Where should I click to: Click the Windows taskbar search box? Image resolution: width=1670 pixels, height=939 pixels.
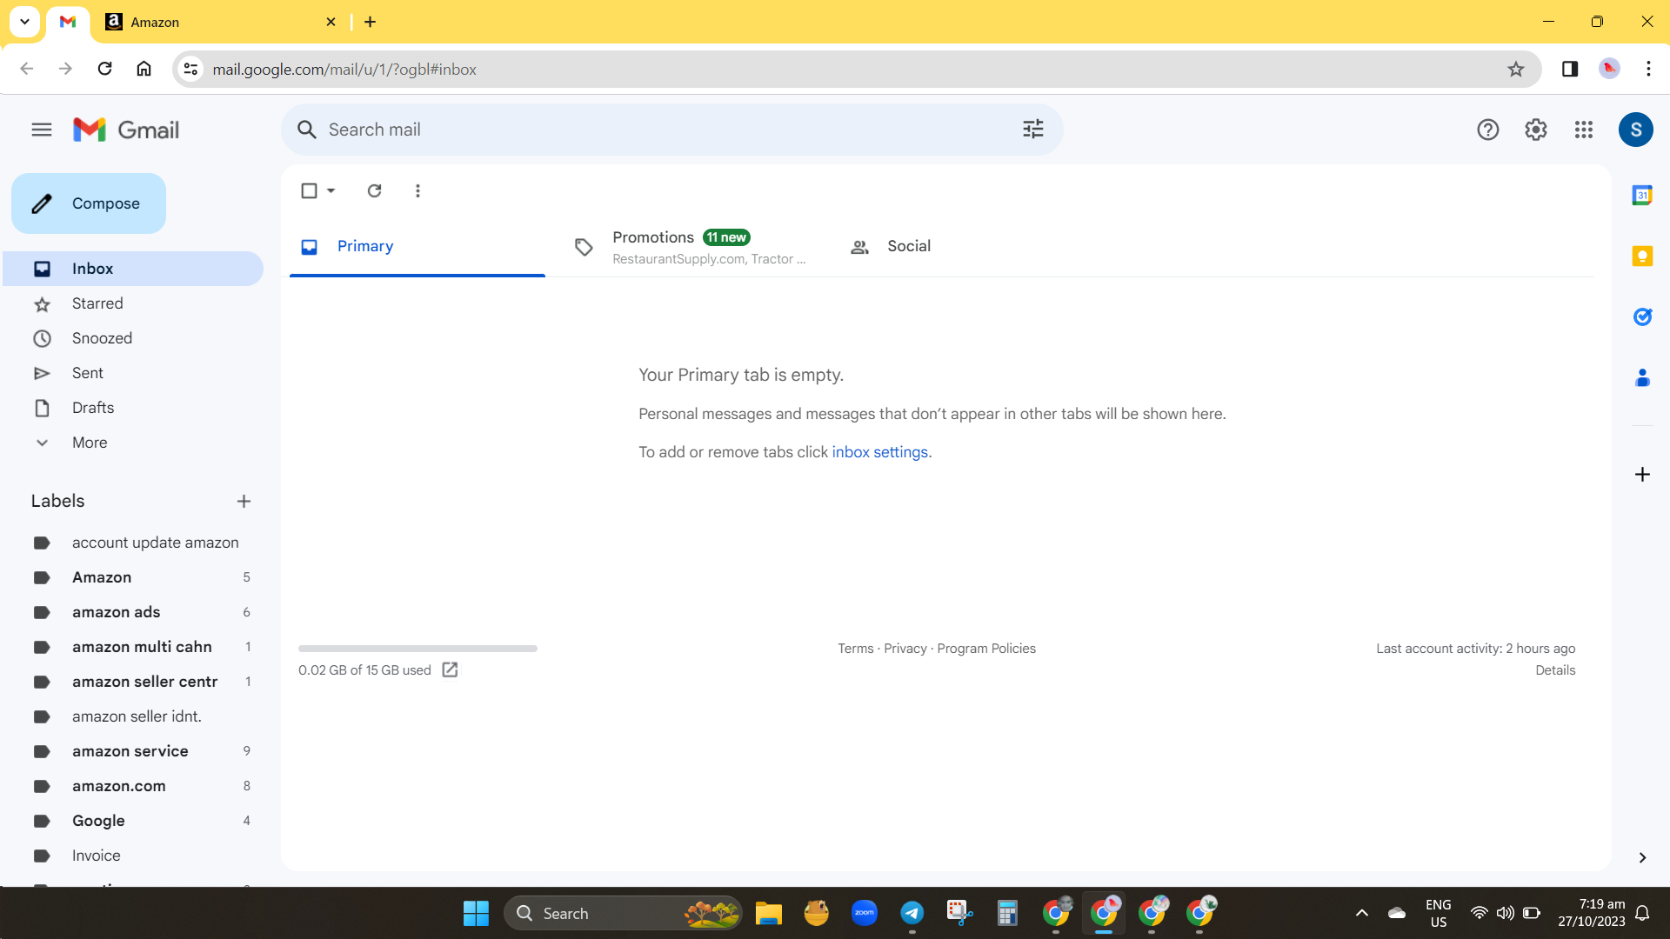(623, 913)
